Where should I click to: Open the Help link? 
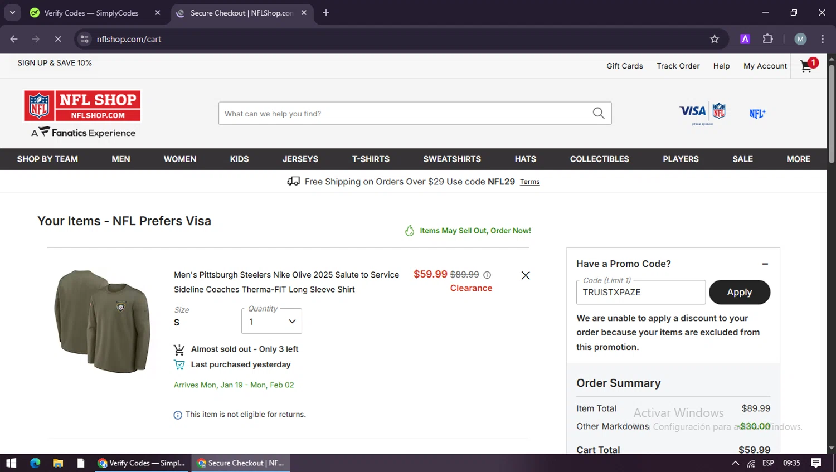click(x=721, y=66)
